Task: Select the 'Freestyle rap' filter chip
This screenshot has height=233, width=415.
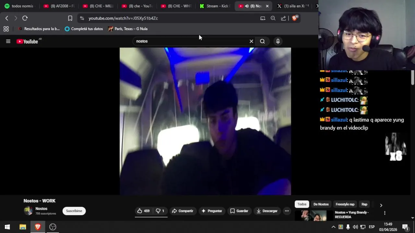Action: pyautogui.click(x=345, y=204)
